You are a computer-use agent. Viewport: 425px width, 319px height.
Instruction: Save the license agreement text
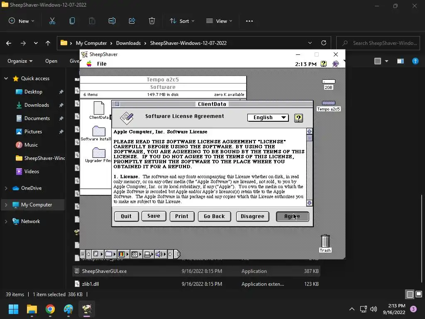(154, 216)
